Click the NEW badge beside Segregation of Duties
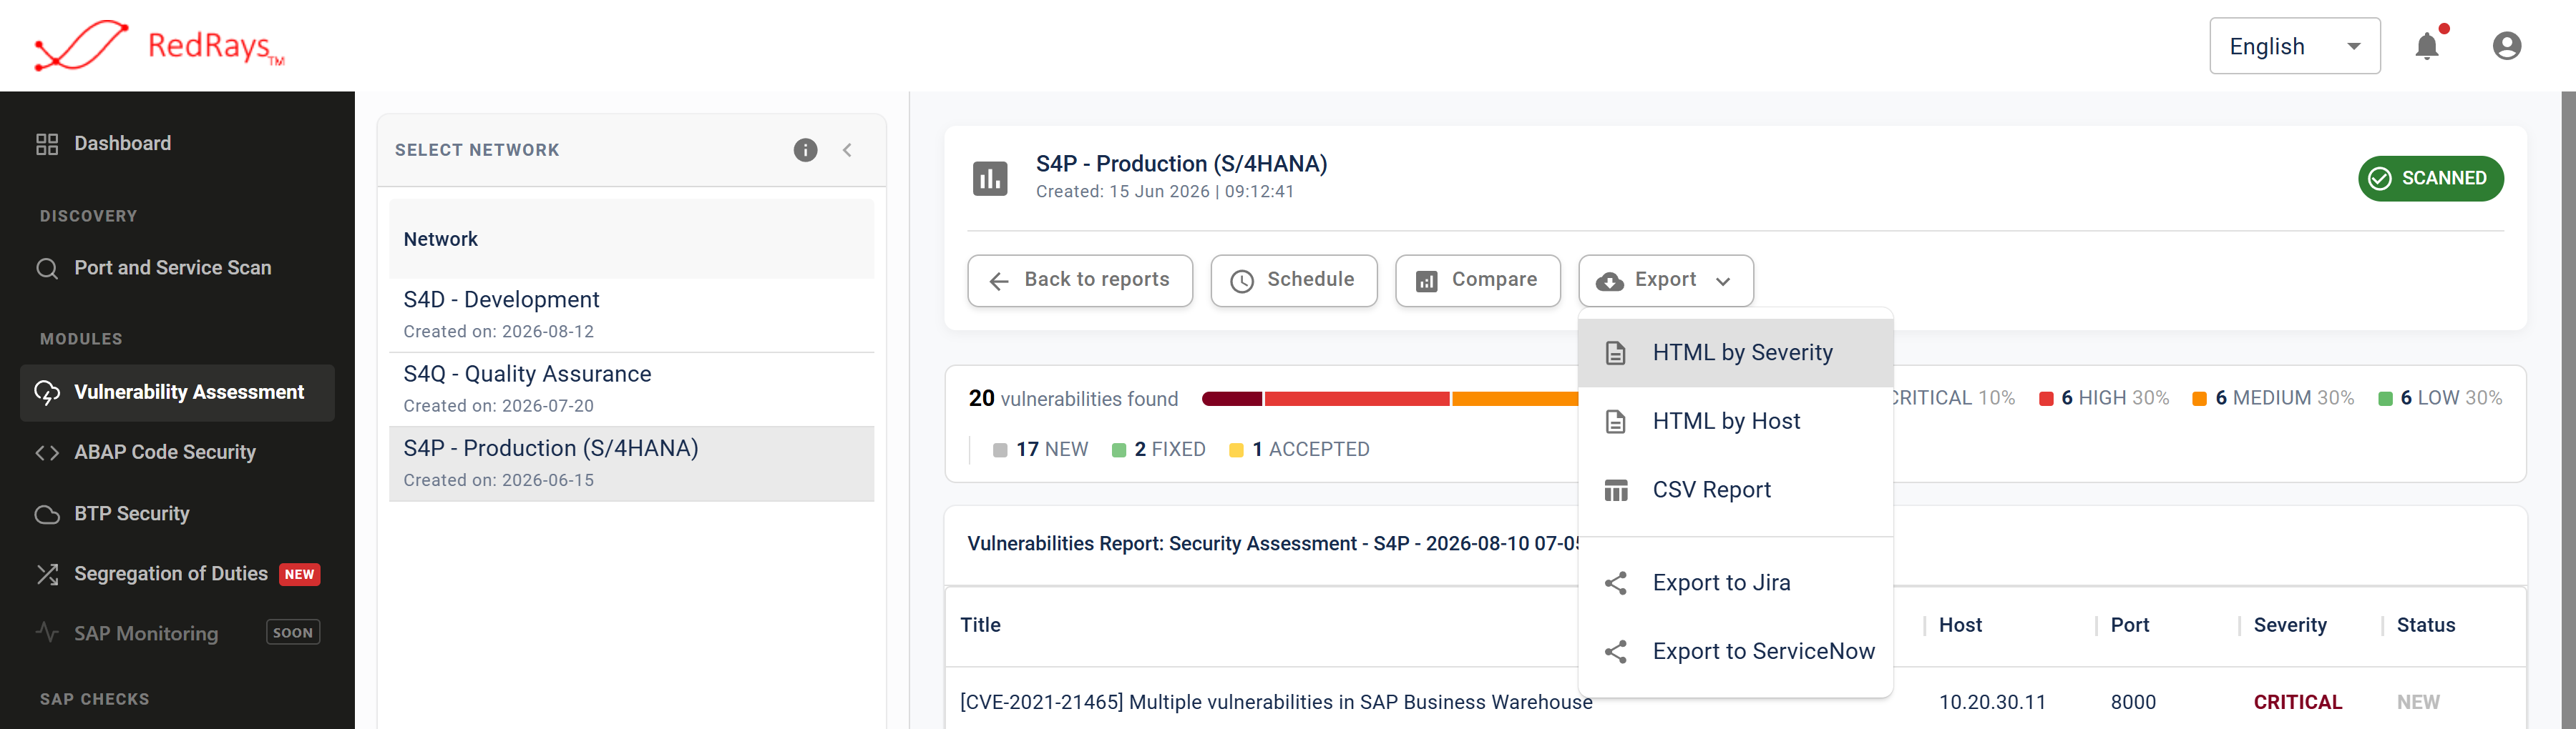The height and width of the screenshot is (729, 2576). [x=299, y=574]
